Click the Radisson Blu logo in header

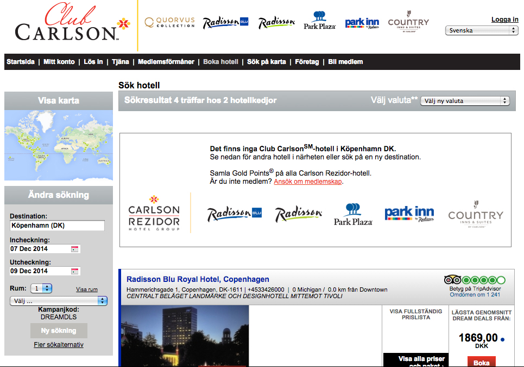pos(225,23)
